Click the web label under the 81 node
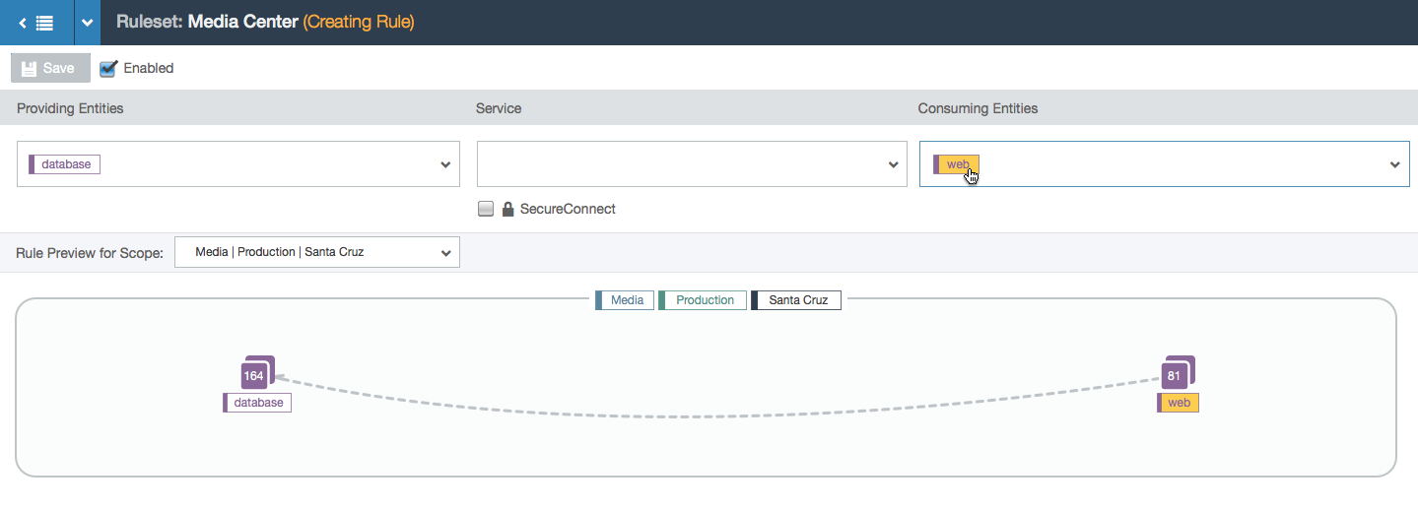This screenshot has width=1418, height=510. pyautogui.click(x=1178, y=403)
